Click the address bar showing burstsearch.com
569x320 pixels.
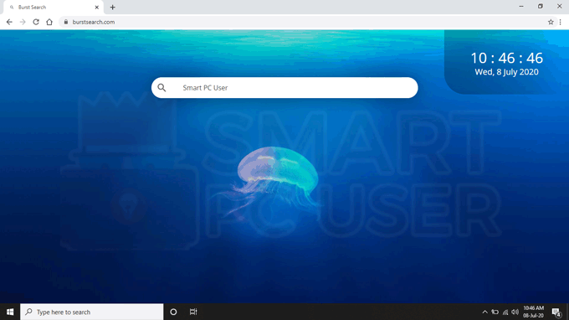point(305,22)
